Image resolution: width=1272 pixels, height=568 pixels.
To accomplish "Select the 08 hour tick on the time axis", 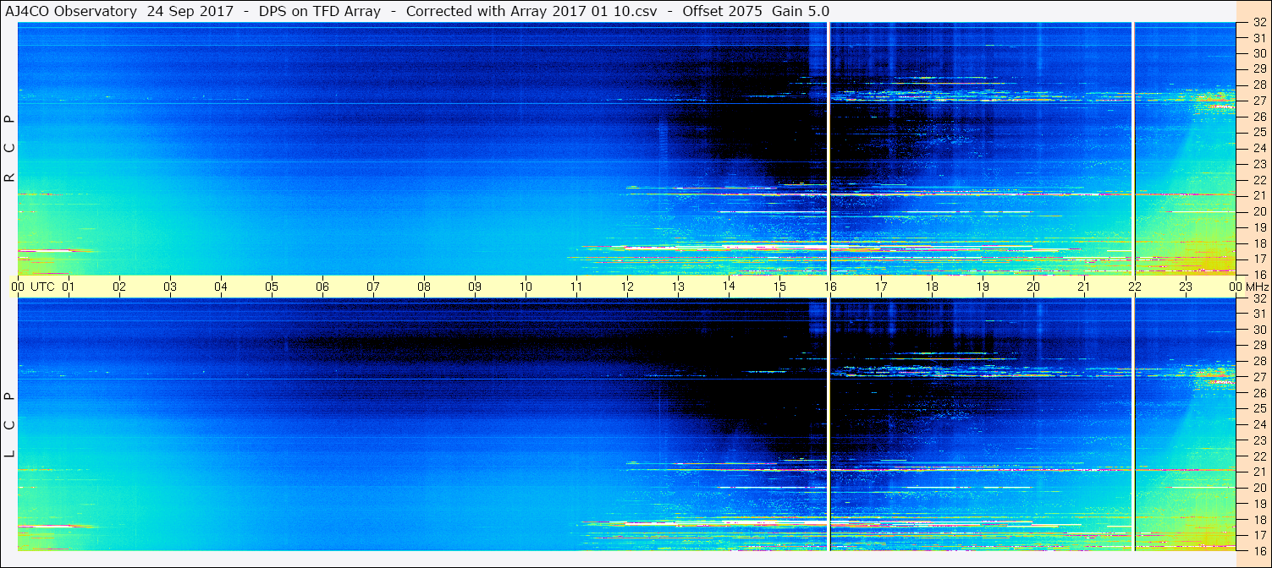I will click(x=424, y=287).
